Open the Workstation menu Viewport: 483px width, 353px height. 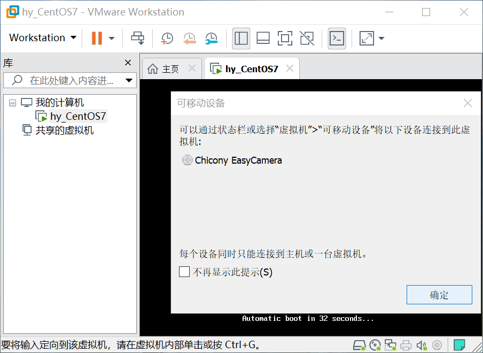(x=43, y=37)
